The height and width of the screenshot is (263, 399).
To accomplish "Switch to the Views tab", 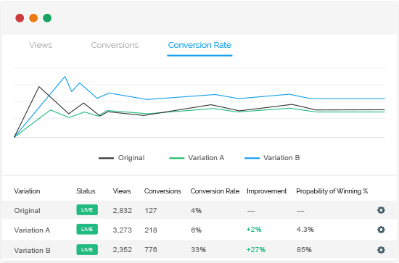I will coord(41,45).
